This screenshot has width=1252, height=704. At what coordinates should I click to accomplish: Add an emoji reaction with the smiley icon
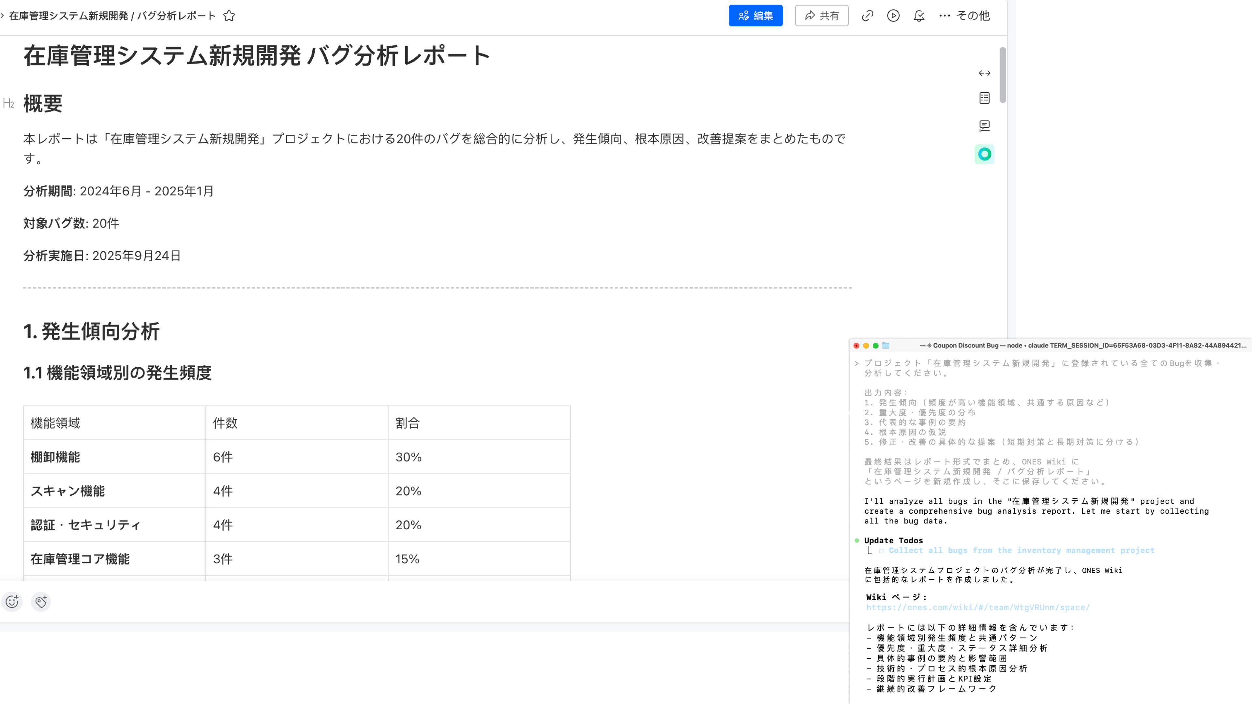12,601
